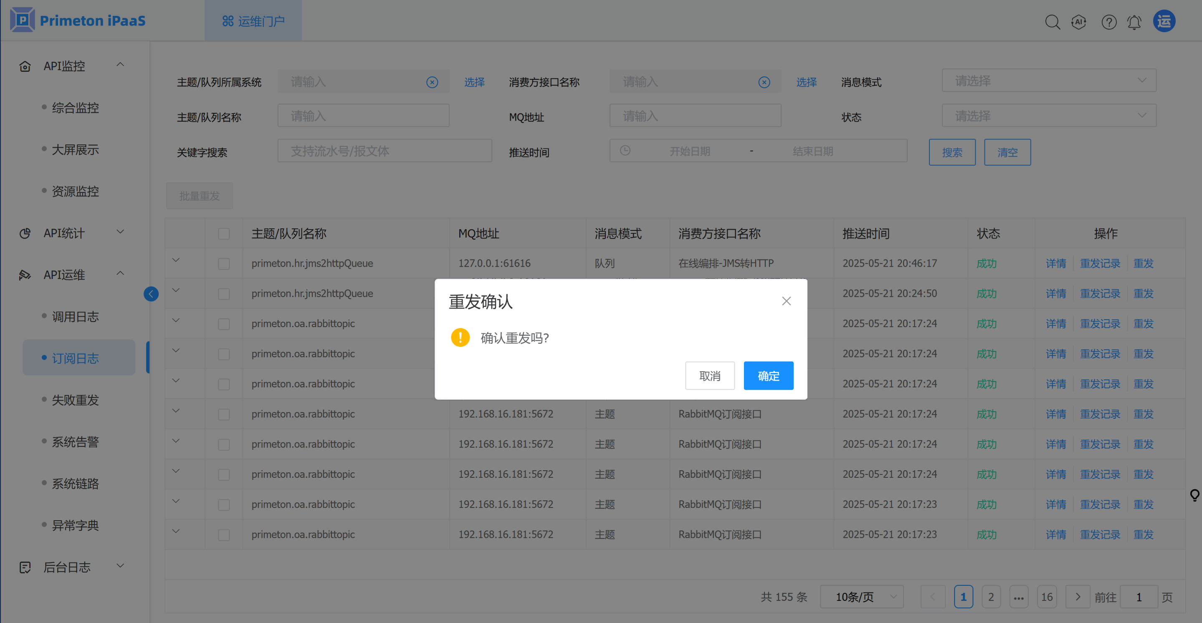Screen dimensions: 1202x623
Task: Click the 关键字搜索 input field
Action: 385,151
